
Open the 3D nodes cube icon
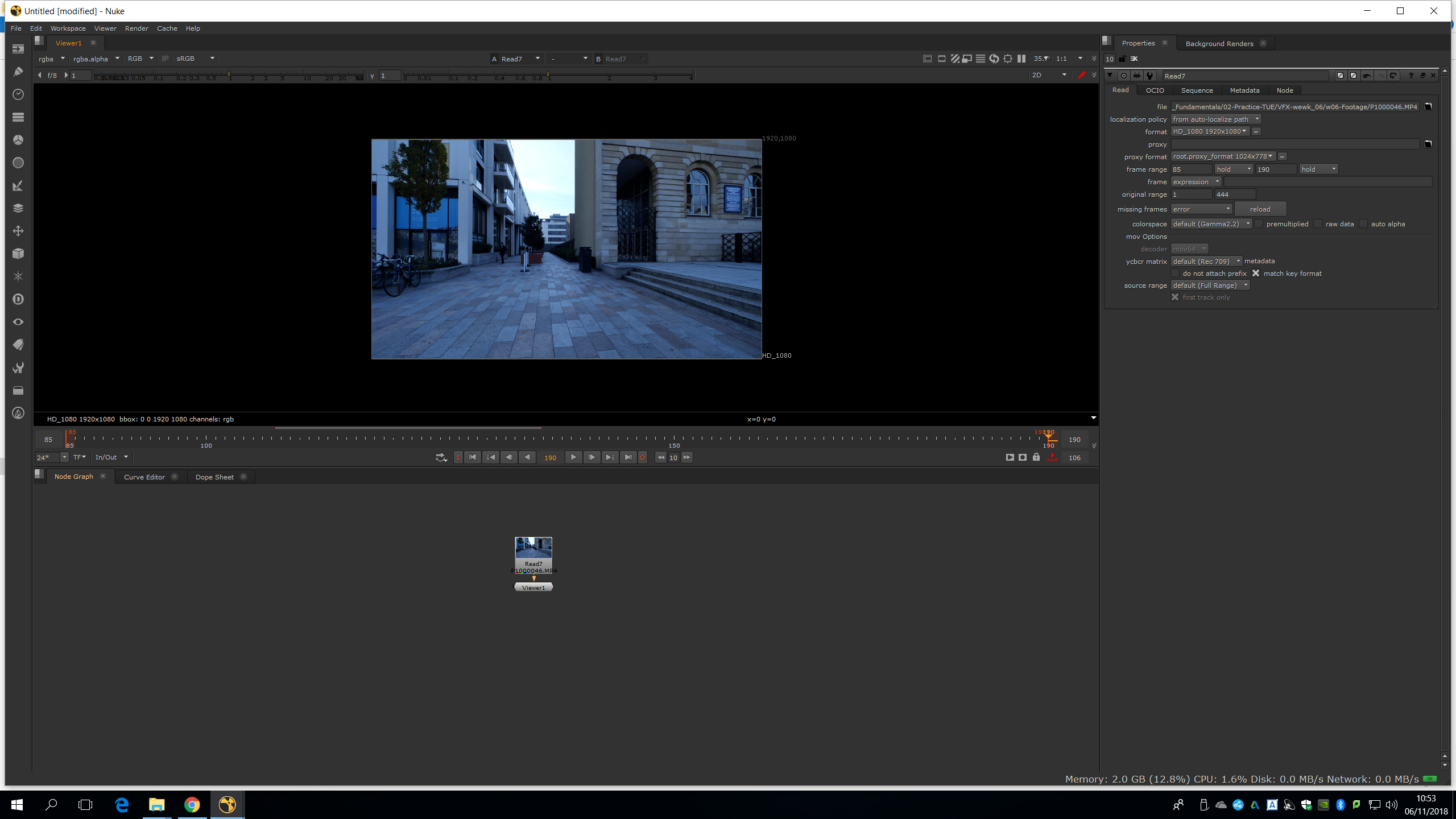click(18, 254)
